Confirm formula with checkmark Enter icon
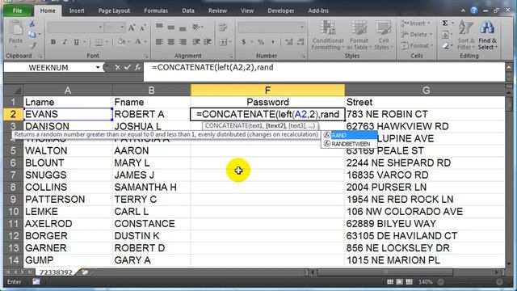 coord(128,68)
